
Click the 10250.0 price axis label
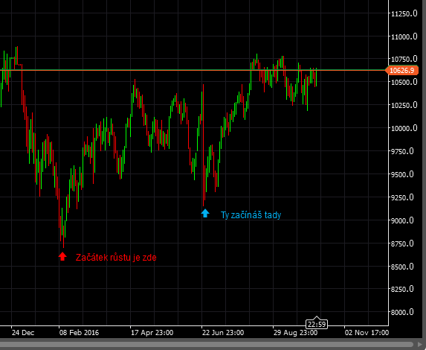tap(404, 105)
